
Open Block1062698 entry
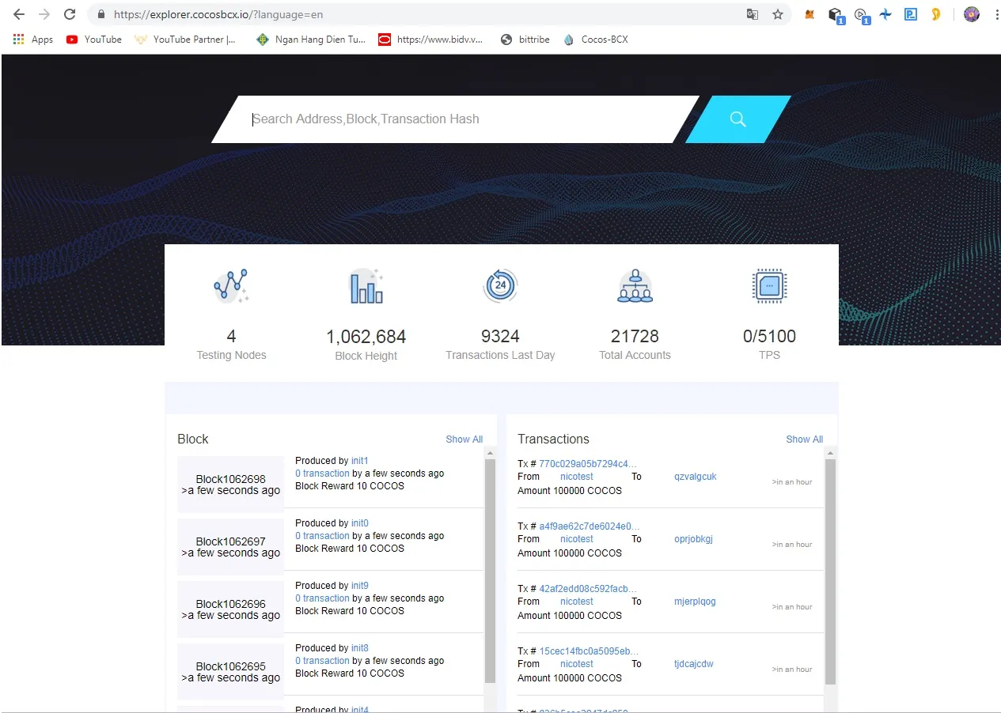pyautogui.click(x=230, y=485)
